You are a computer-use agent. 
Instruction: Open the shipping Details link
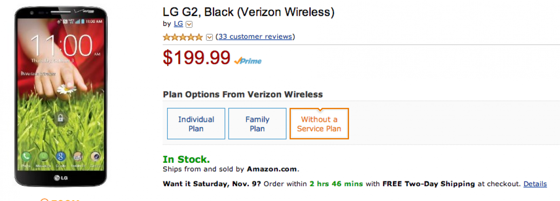pyautogui.click(x=535, y=184)
